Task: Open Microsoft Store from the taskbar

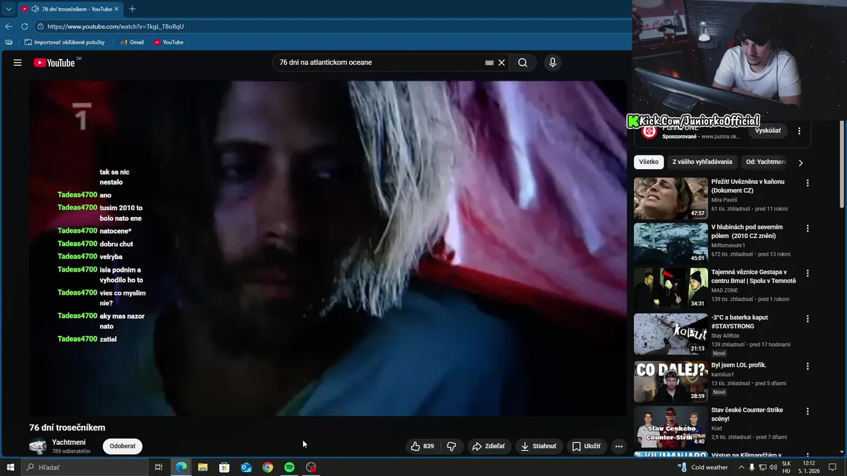Action: tap(224, 467)
